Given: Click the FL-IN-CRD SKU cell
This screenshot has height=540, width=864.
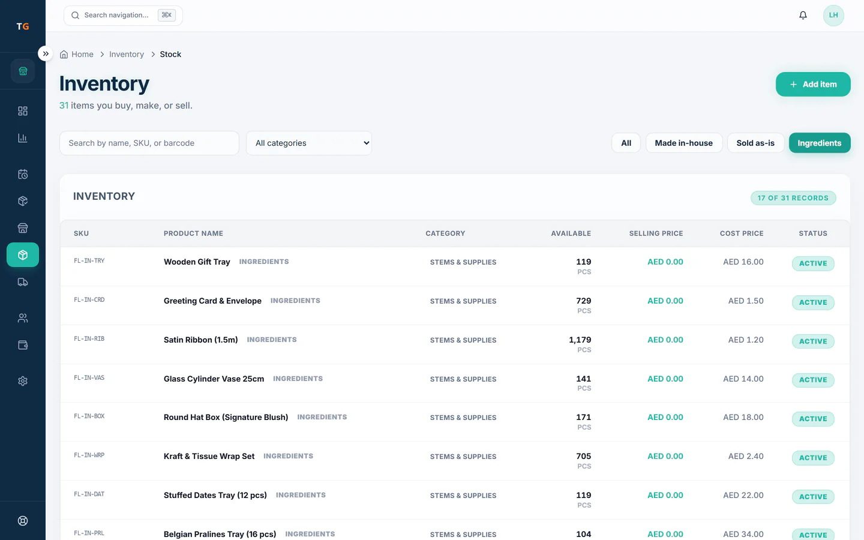Looking at the screenshot, I should point(89,300).
